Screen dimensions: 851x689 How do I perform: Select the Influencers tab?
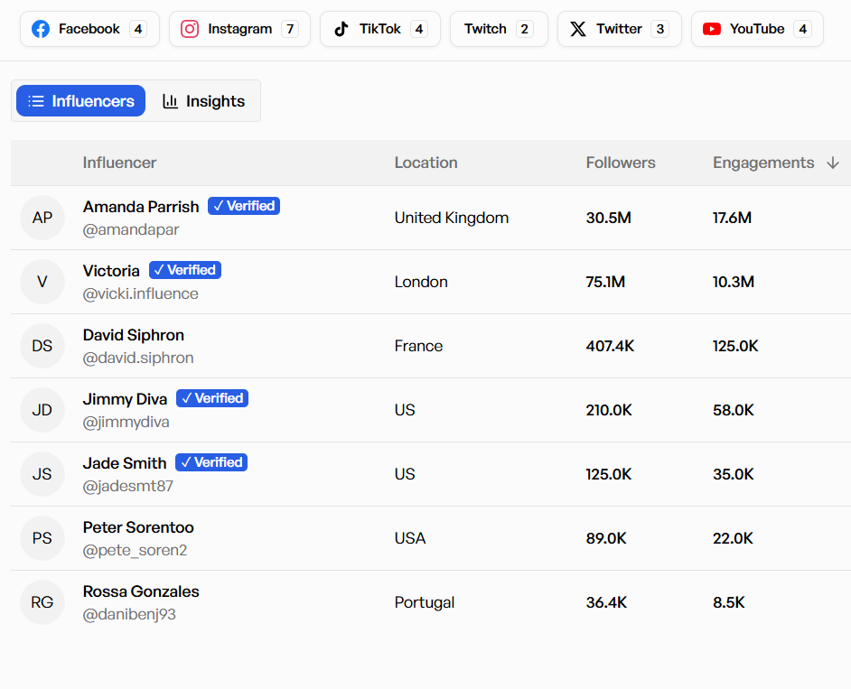(81, 101)
